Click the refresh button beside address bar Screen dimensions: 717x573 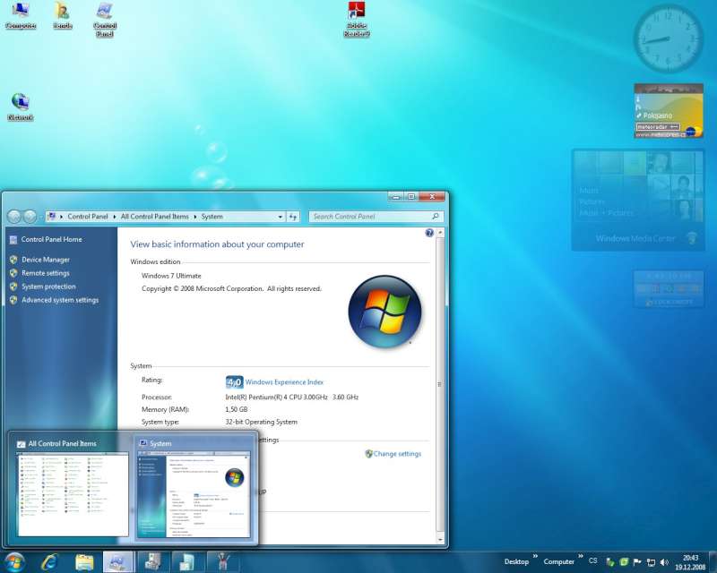click(x=292, y=217)
